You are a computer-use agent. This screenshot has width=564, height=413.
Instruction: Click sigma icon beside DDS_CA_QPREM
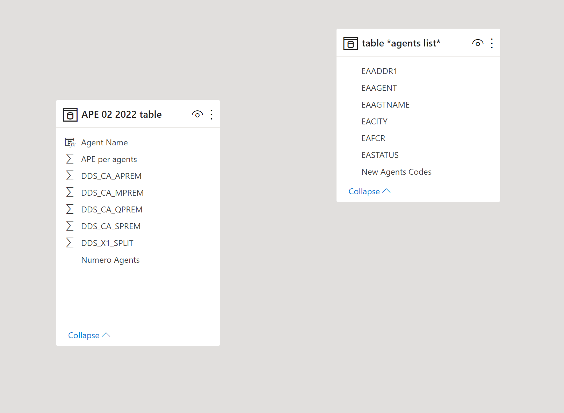point(70,209)
